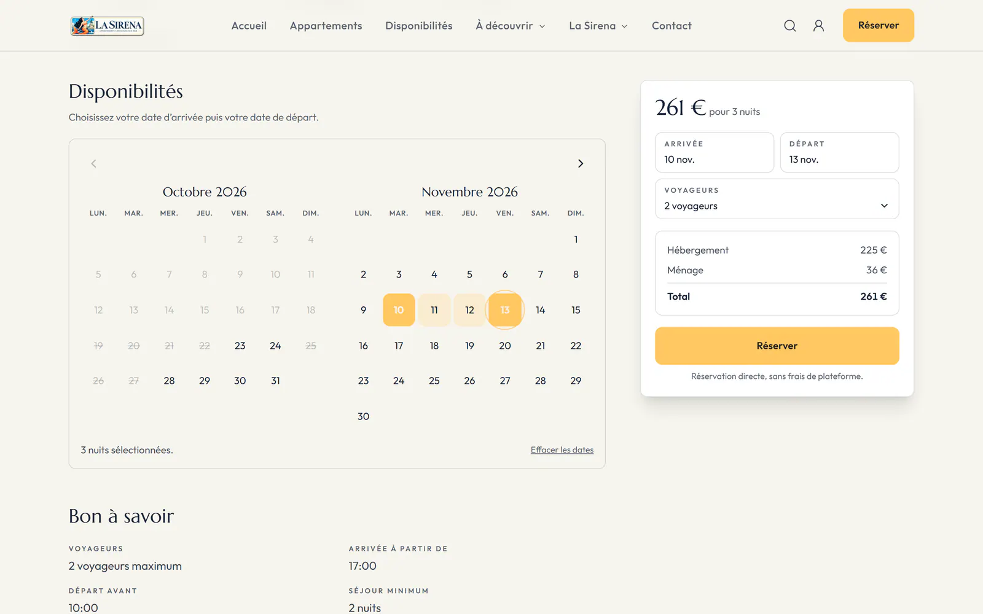
Task: Click Effacer les dates link
Action: coord(562,450)
